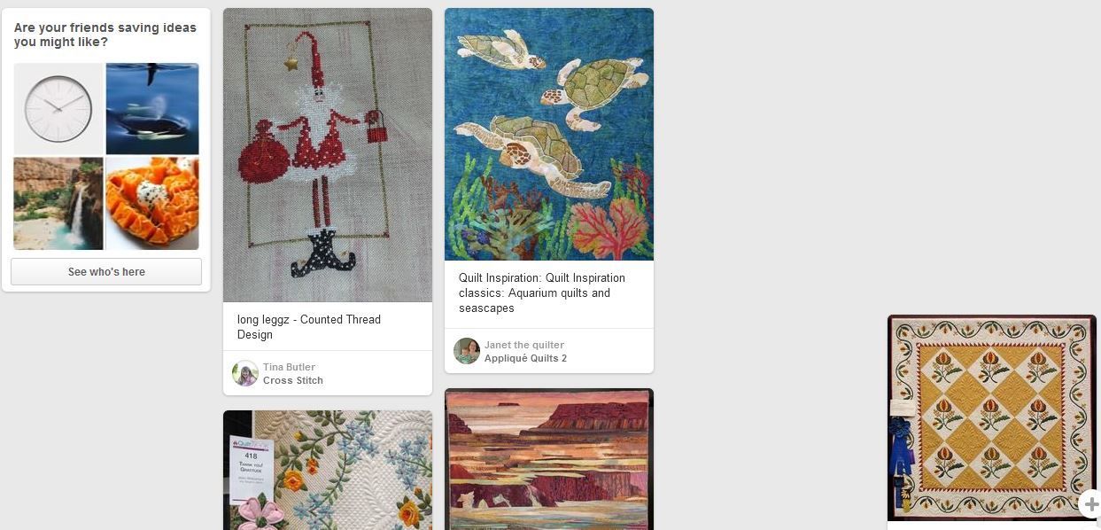Open the orange food thumbnail

152,203
